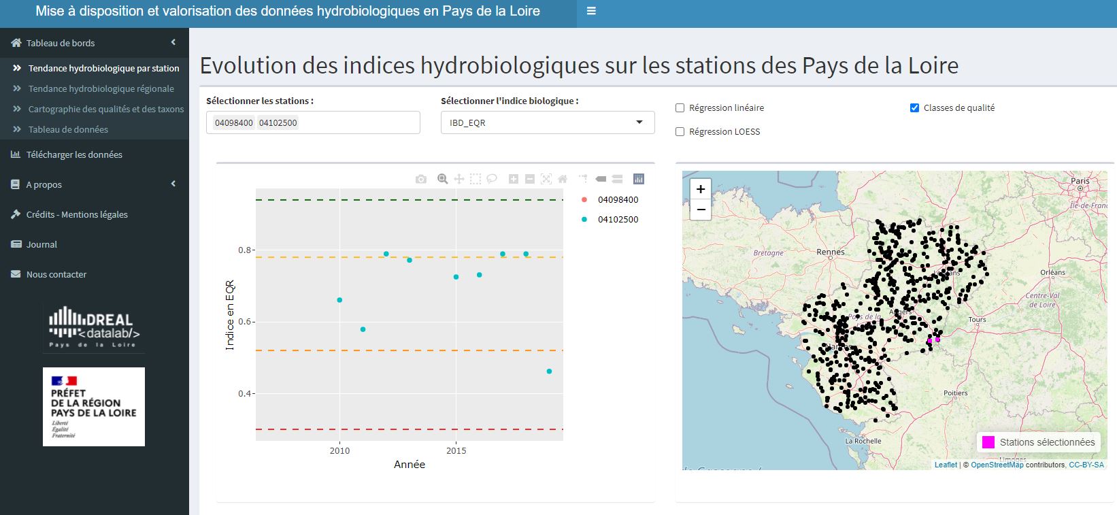Screen dimensions: 1117x515
Task: Click the envelope icon beside Nous contacter
Action: pyautogui.click(x=16, y=274)
